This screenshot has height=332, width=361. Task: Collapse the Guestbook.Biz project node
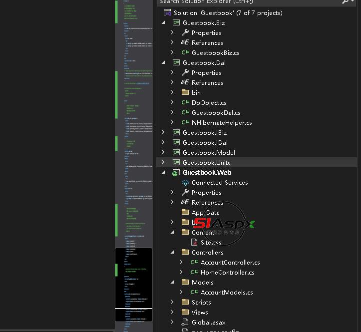163,22
